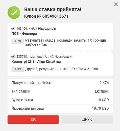
Task: Click the Сума ставки 8 USD row
Action: (60, 100)
